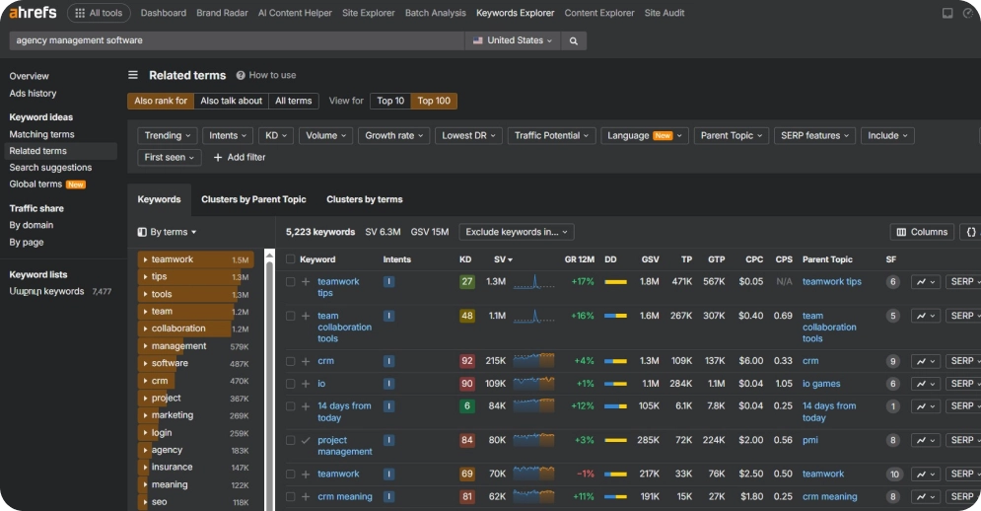
Task: Check the teamwork row checkbox
Action: [290, 474]
